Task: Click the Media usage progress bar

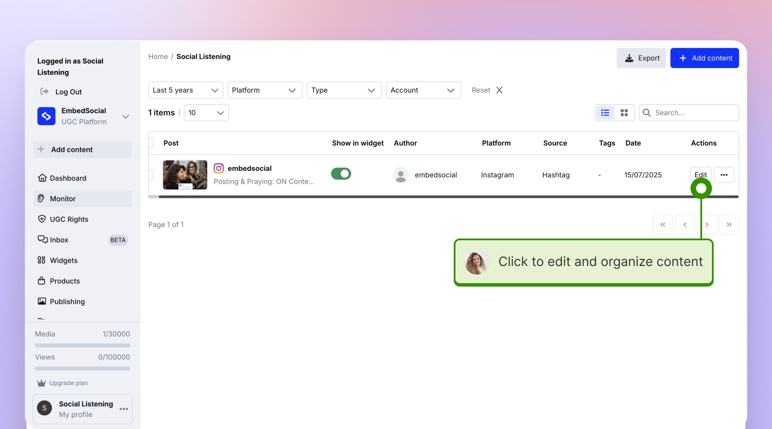Action: coord(83,345)
